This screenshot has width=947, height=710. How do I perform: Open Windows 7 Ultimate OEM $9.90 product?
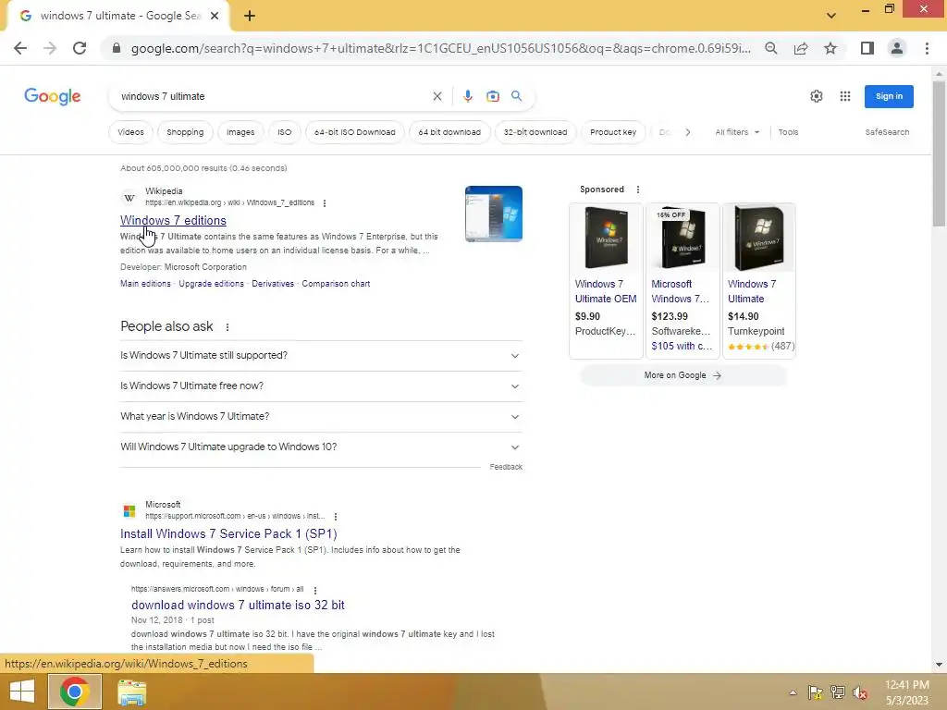click(x=607, y=281)
